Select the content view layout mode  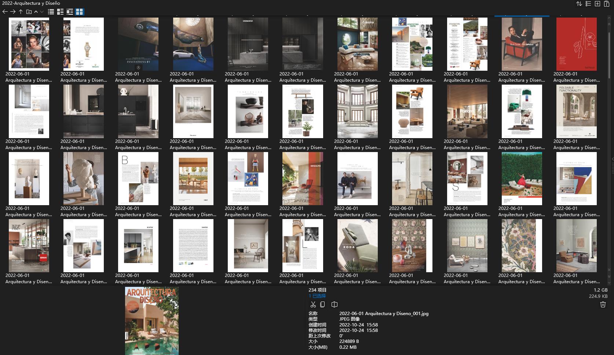(x=71, y=11)
